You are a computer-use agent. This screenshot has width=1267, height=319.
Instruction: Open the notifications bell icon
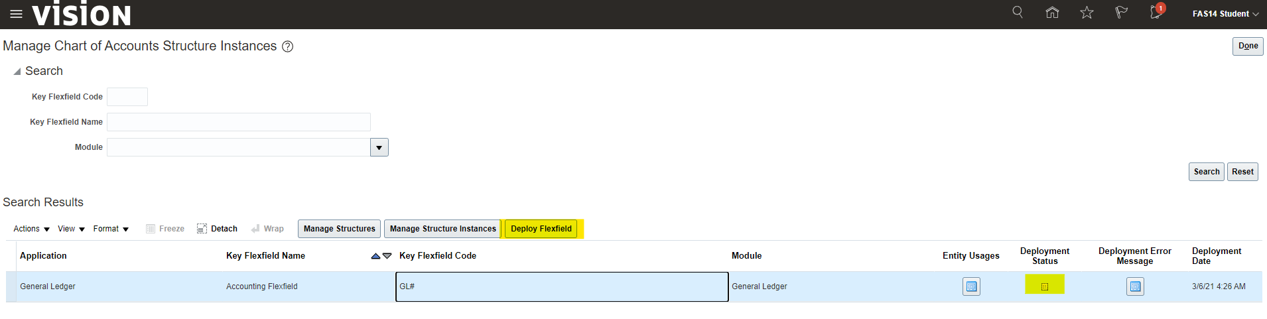pos(1156,13)
